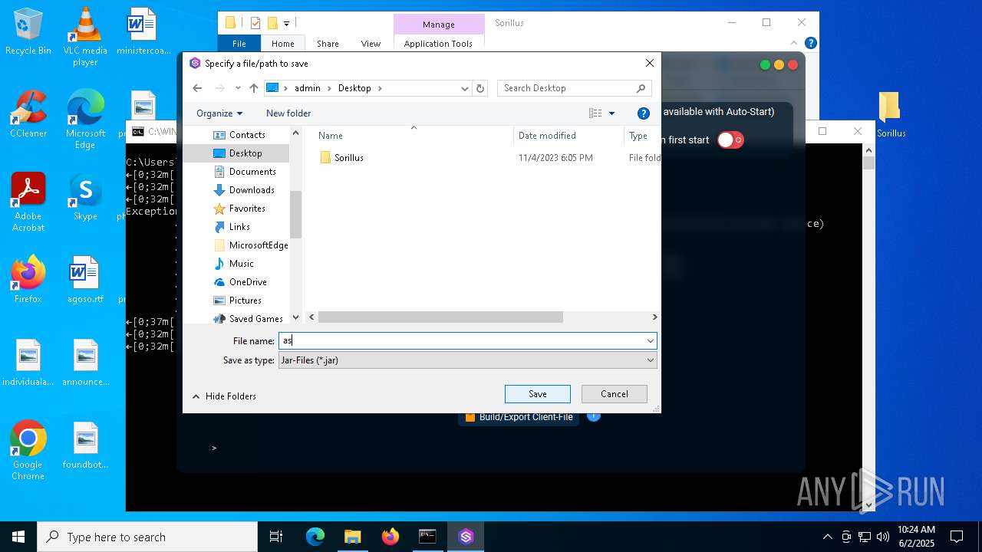Image resolution: width=982 pixels, height=552 pixels.
Task: Select the Sorillus folder in file list
Action: pyautogui.click(x=341, y=158)
